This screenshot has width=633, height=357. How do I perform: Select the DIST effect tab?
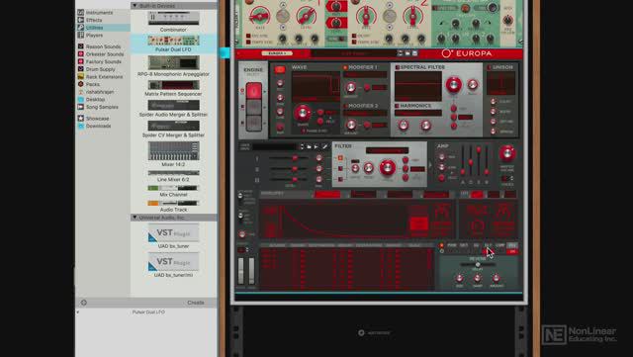coord(464,245)
